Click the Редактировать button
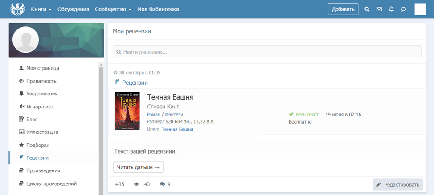This screenshot has width=434, height=195. pyautogui.click(x=398, y=184)
